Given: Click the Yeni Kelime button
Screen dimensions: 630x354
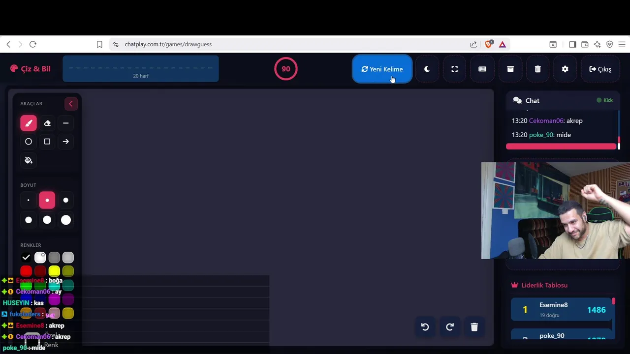Looking at the screenshot, I should click(382, 69).
